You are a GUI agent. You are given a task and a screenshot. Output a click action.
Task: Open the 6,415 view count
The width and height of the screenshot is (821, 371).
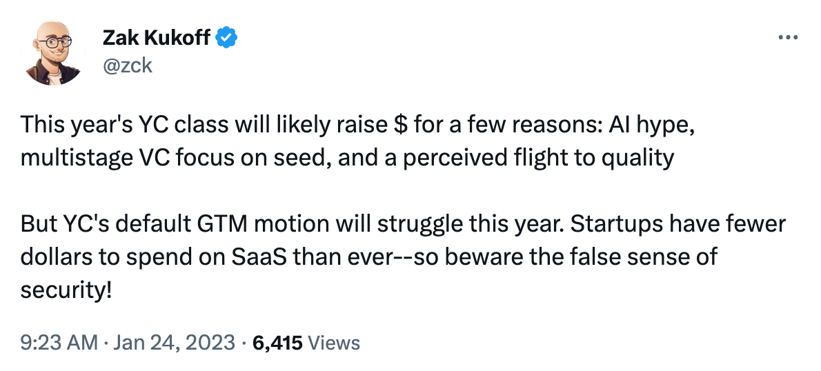coord(277,342)
